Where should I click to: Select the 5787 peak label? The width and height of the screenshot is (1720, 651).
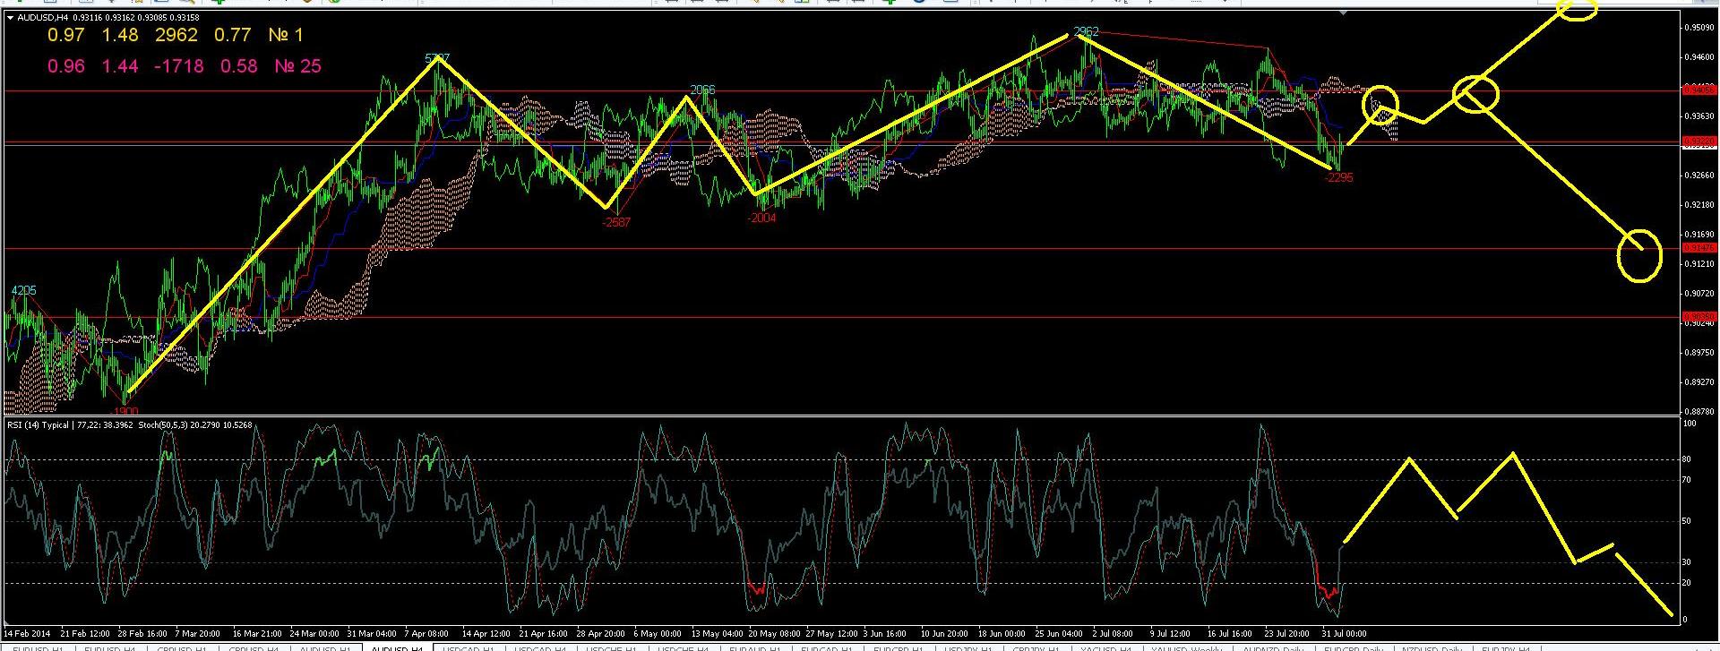[437, 59]
